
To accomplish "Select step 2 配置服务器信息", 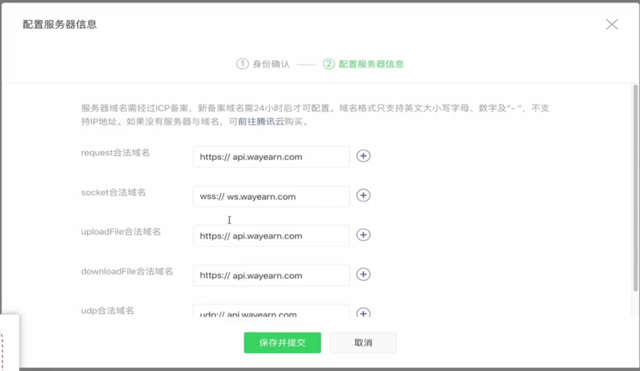I will [x=363, y=64].
